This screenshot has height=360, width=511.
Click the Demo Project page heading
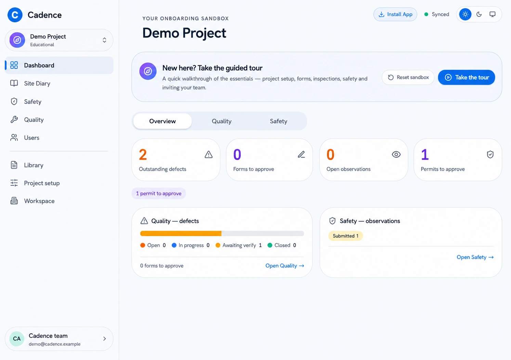click(184, 33)
